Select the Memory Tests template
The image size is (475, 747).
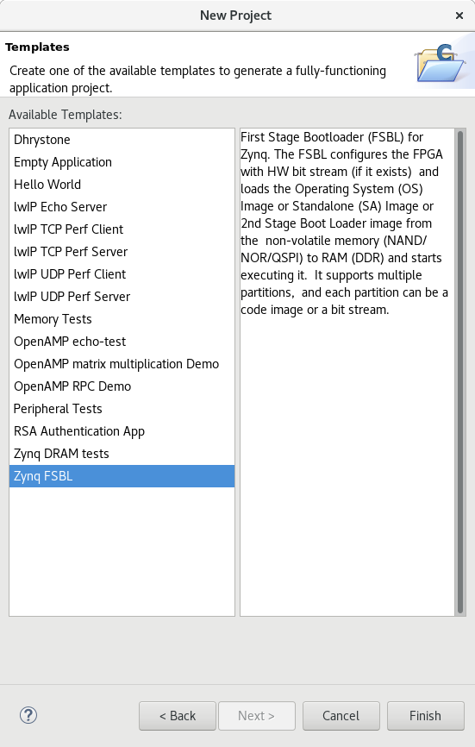pos(122,318)
